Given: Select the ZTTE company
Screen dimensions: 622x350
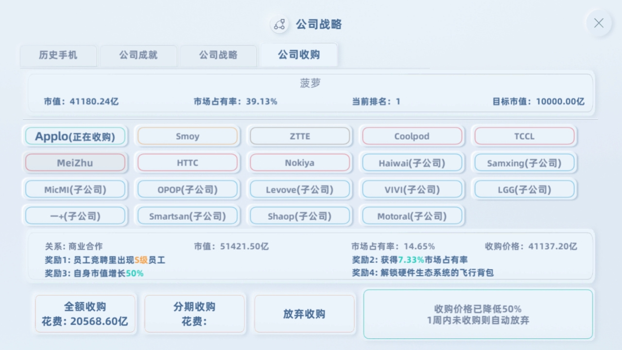Looking at the screenshot, I should 300,137.
